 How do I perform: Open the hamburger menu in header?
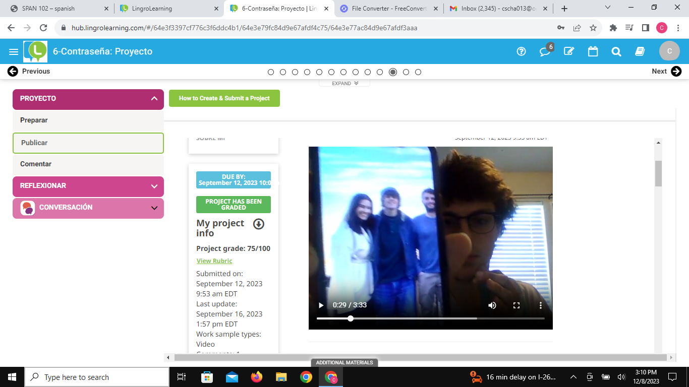[14, 51]
